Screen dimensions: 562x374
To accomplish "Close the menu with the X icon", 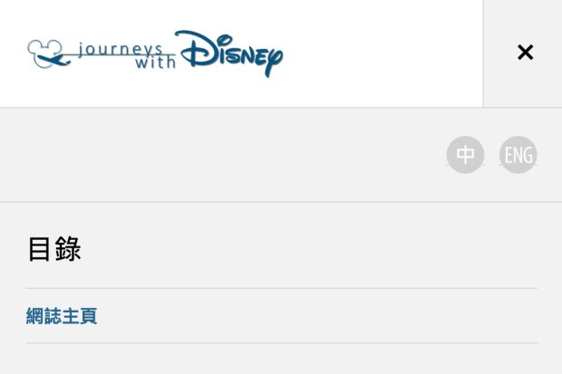I will pyautogui.click(x=525, y=53).
